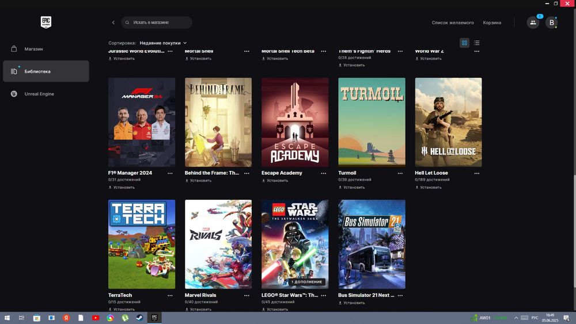
Task: Open options menu for Bus Simulator 21
Action: [400, 295]
